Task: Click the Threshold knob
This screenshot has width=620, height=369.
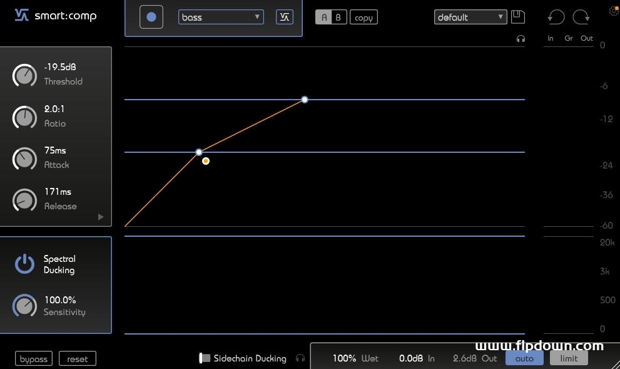Action: (x=24, y=76)
